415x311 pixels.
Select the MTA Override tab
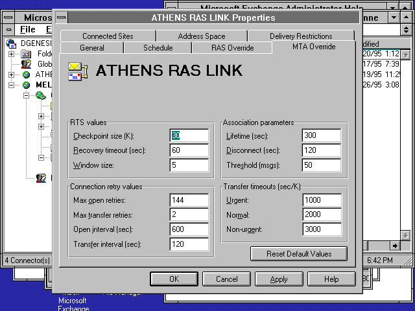314,47
